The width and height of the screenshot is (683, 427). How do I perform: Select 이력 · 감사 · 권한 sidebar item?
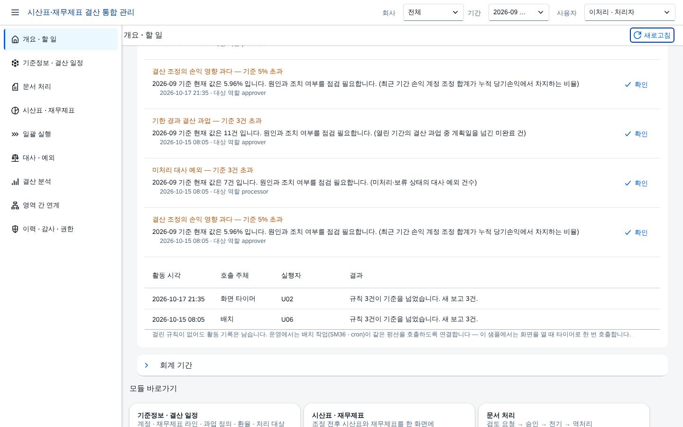(61, 229)
